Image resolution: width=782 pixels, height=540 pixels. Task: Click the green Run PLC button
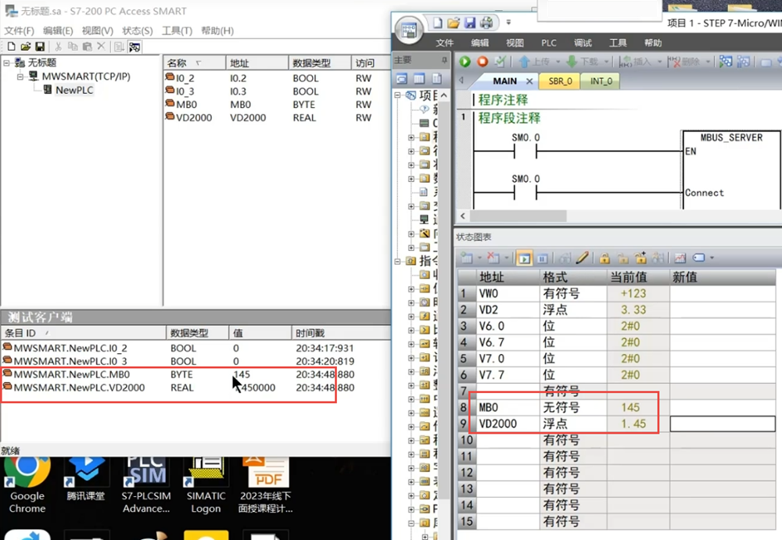coord(465,61)
